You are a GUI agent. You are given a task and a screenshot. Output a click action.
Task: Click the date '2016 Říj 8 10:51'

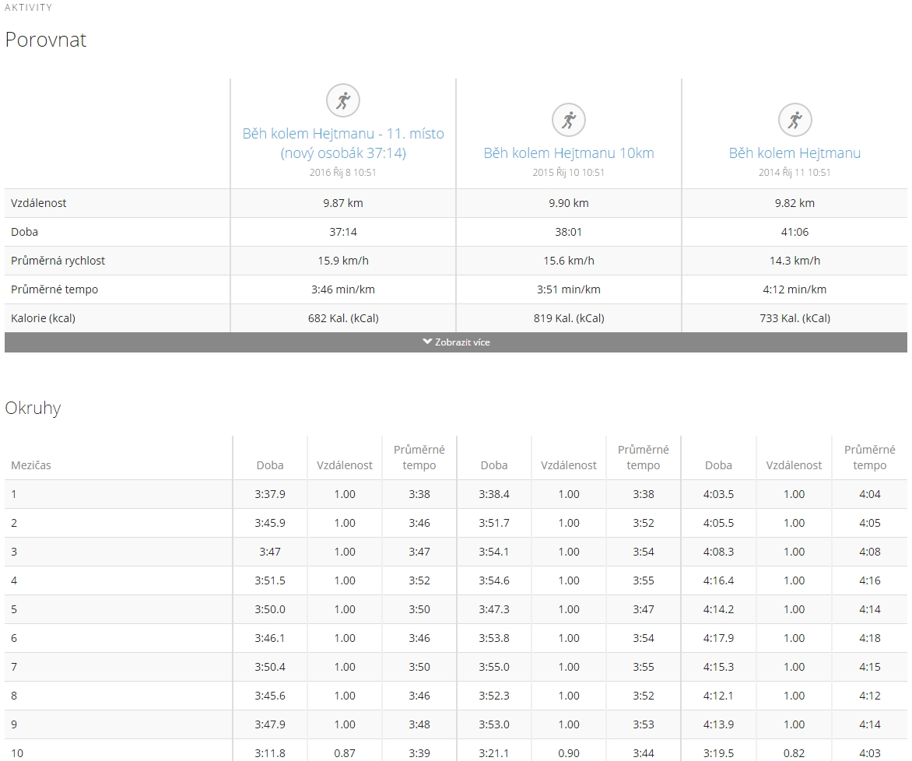click(343, 172)
